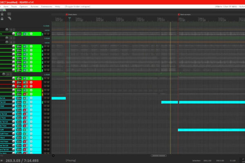The height and width of the screenshot is (163, 245).
Task: Toggle the grid icon in the toolbar
Action: click(x=9, y=14)
